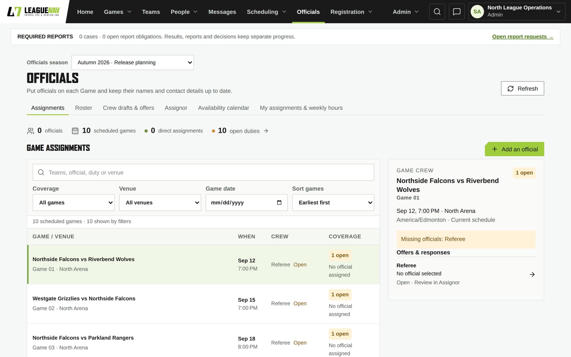571x357 pixels.
Task: Open the Assignor tab
Action: coord(176,108)
